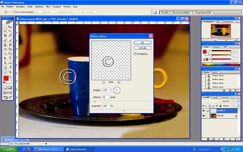This screenshot has height=152, width=243.
Task: Click the Quantità slider handle
Action: pos(124,110)
